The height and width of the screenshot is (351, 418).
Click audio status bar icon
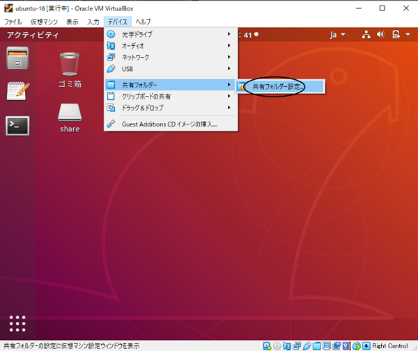pyautogui.click(x=287, y=346)
